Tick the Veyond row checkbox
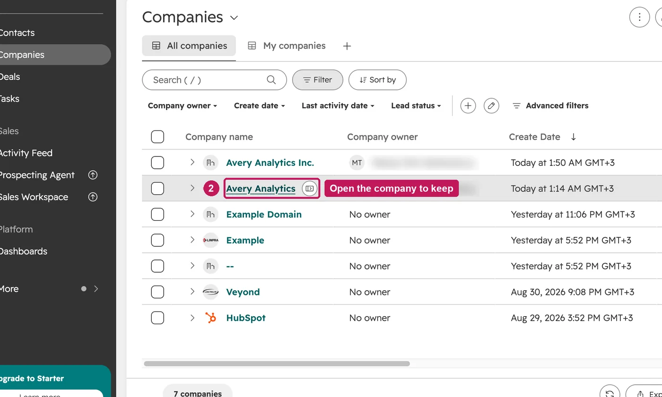Screen dimensions: 662x397 tap(157, 292)
